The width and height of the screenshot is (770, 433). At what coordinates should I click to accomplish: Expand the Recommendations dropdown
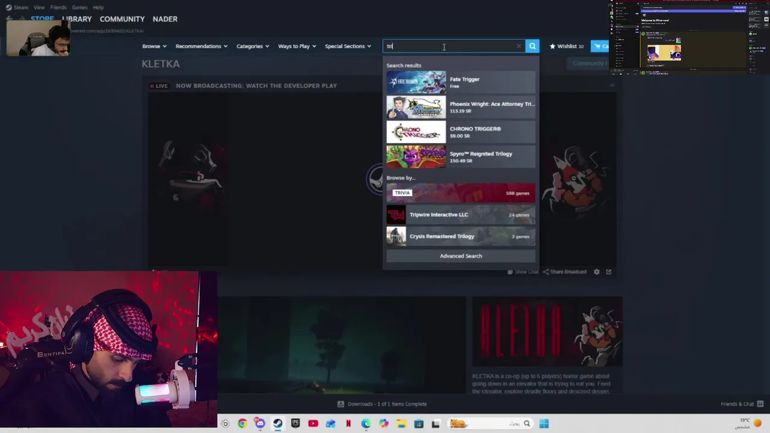[202, 46]
